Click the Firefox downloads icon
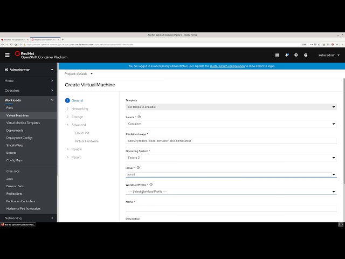 pos(324,44)
